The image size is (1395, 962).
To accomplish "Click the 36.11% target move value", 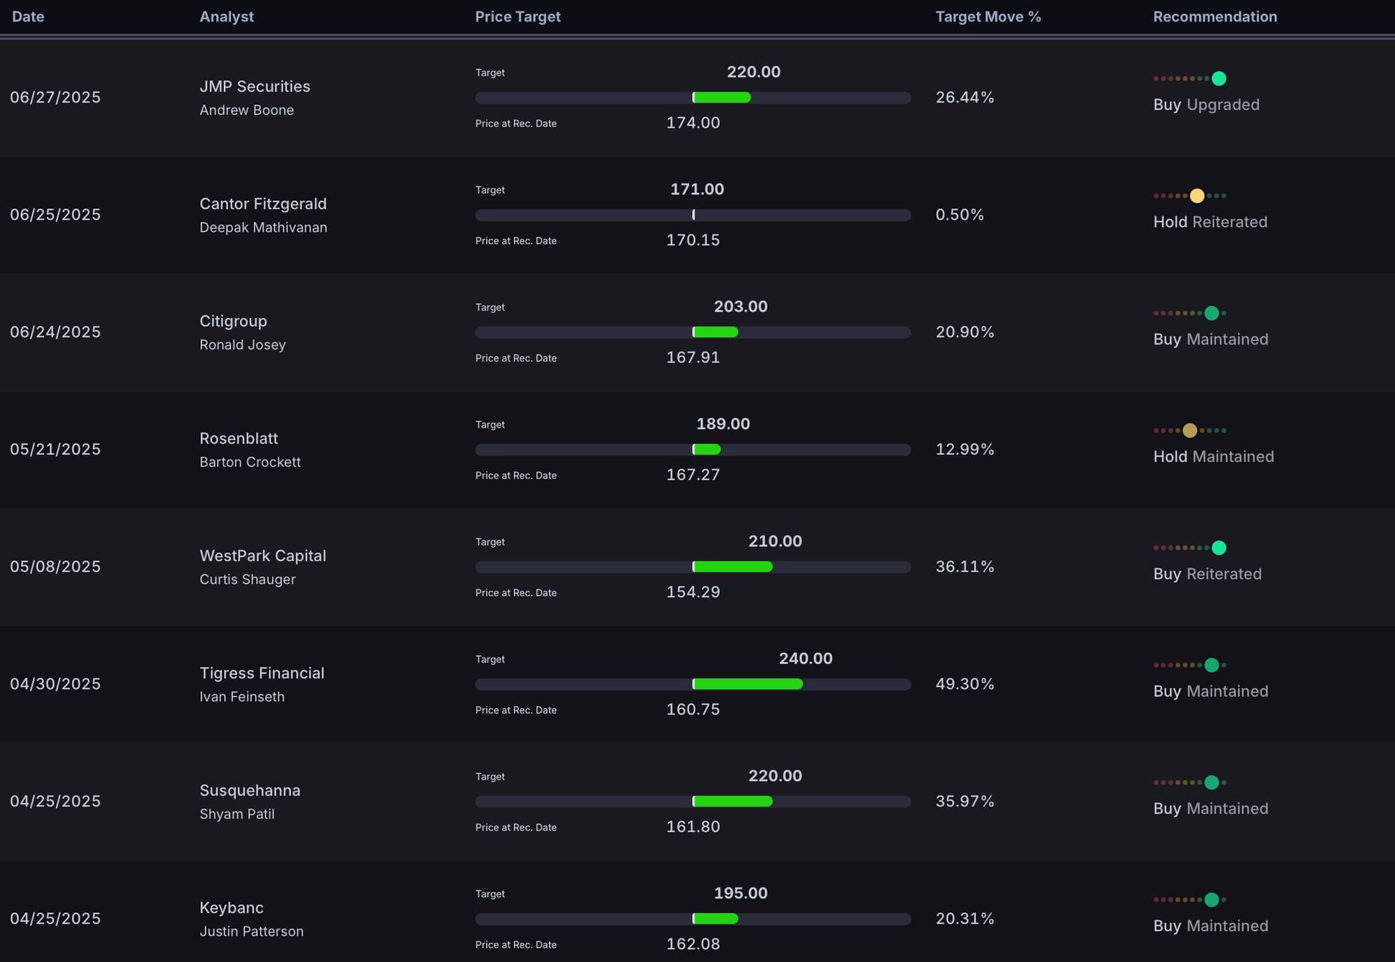I will pyautogui.click(x=965, y=566).
